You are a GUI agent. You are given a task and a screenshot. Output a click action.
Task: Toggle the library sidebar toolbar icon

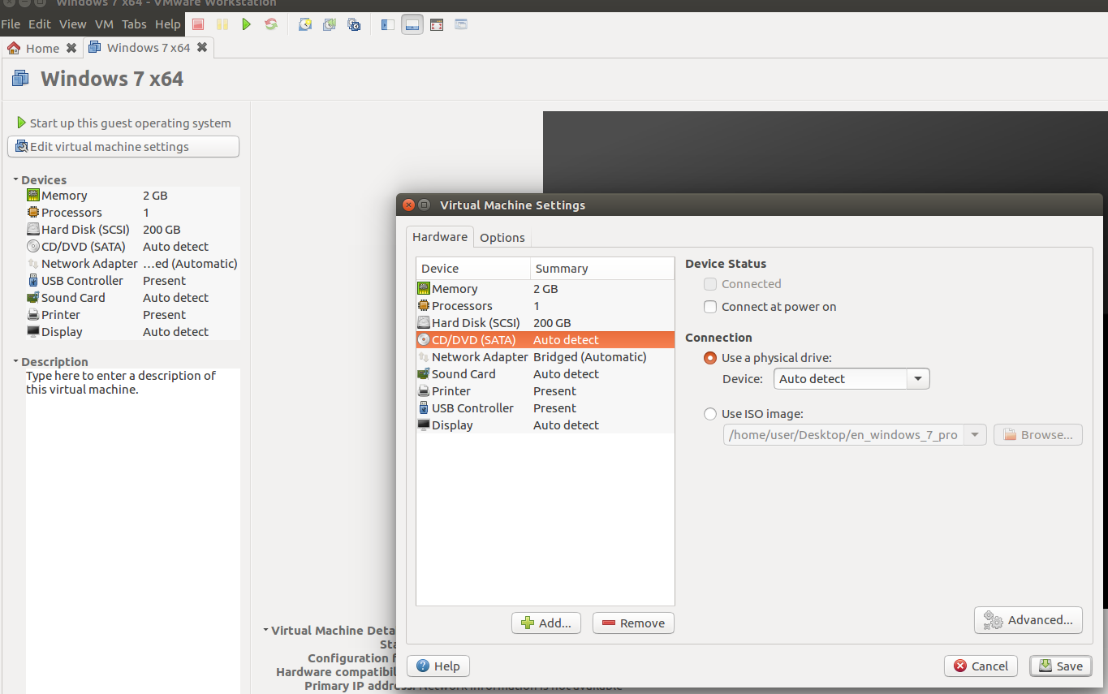[388, 24]
